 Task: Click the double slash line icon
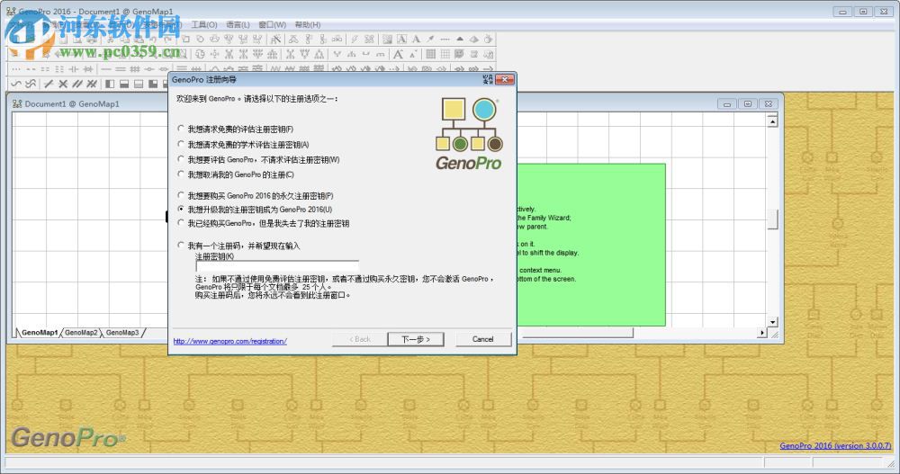point(76,84)
